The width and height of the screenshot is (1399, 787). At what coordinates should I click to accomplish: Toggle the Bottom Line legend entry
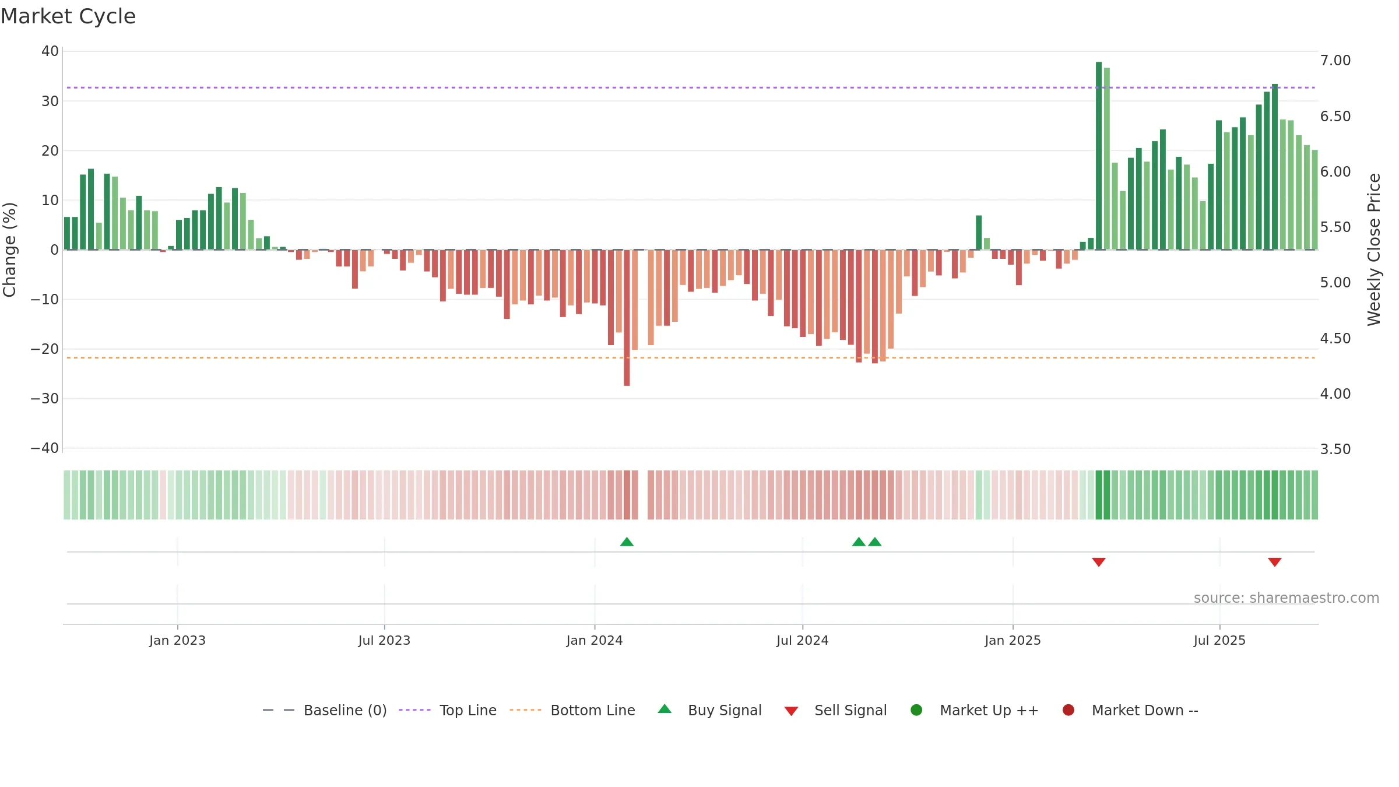[572, 710]
